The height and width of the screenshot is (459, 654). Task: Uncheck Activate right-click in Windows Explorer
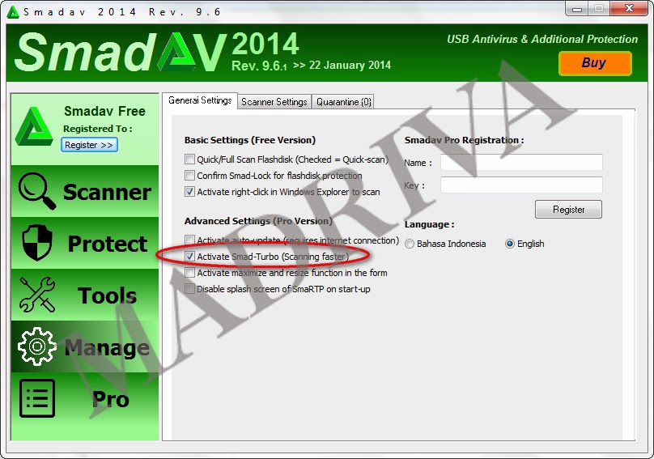coord(189,192)
